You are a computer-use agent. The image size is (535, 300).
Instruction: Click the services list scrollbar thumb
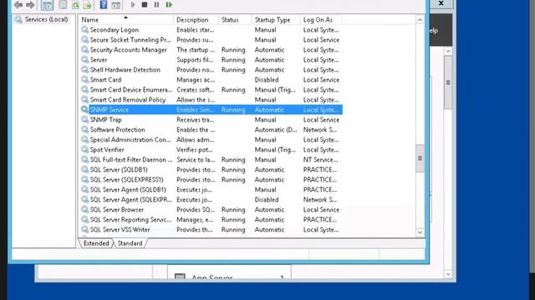(420, 158)
